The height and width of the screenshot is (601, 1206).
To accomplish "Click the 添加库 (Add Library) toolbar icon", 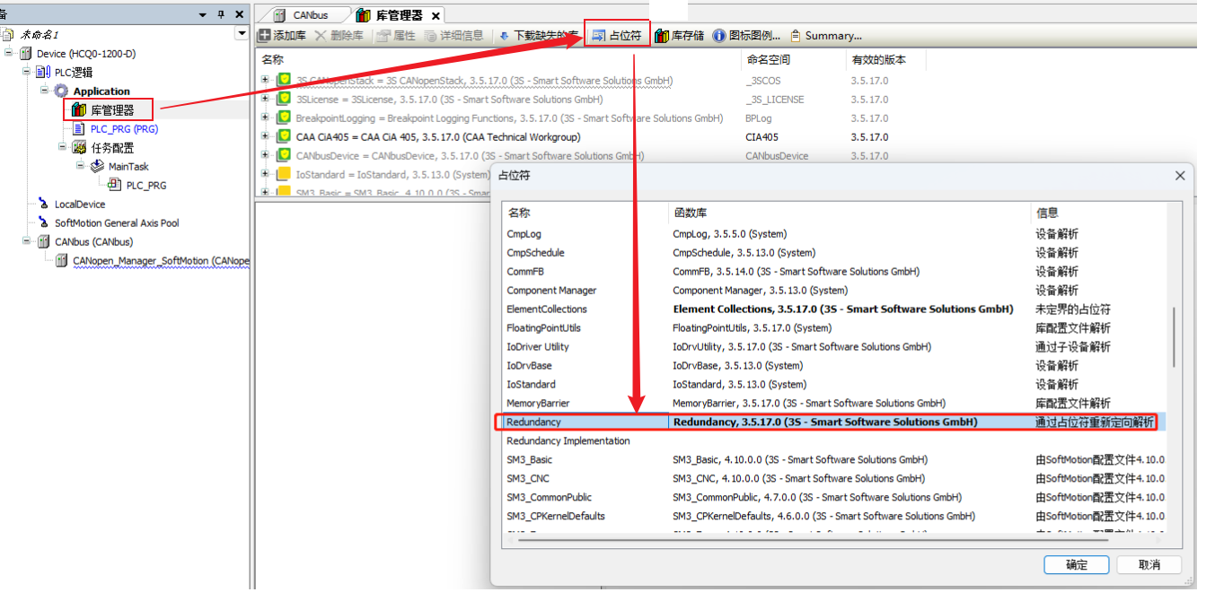I will (x=265, y=36).
